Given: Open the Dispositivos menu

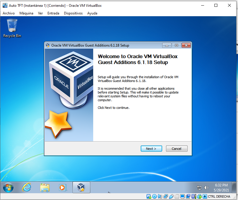Looking at the screenshot, I should (73, 13).
